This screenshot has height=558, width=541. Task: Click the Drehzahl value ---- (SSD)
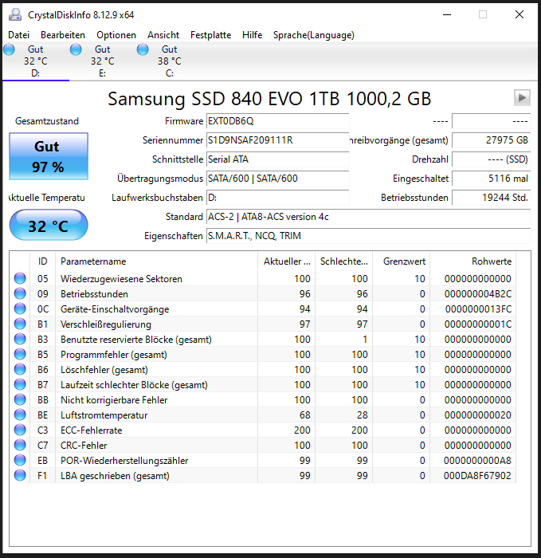click(x=492, y=159)
